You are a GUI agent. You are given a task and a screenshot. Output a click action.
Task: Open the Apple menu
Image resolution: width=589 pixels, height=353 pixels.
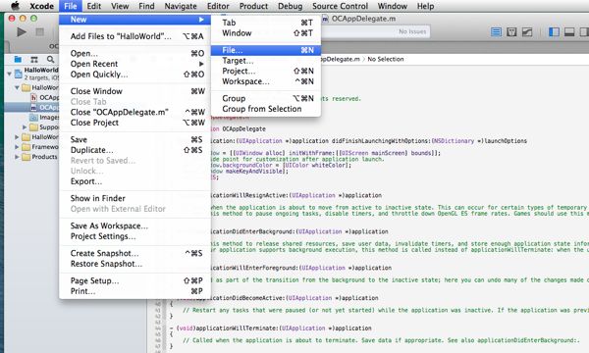(x=15, y=6)
